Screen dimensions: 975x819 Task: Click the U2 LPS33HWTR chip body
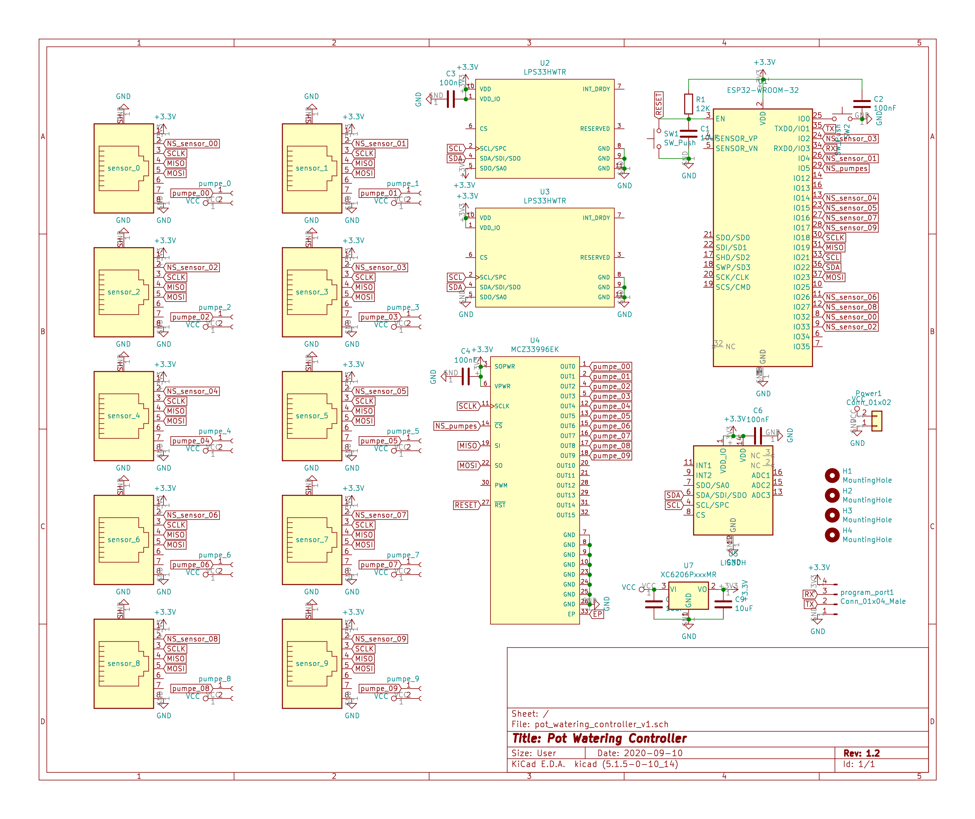pos(545,129)
